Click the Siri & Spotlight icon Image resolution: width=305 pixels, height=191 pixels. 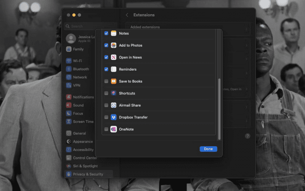[69, 166]
